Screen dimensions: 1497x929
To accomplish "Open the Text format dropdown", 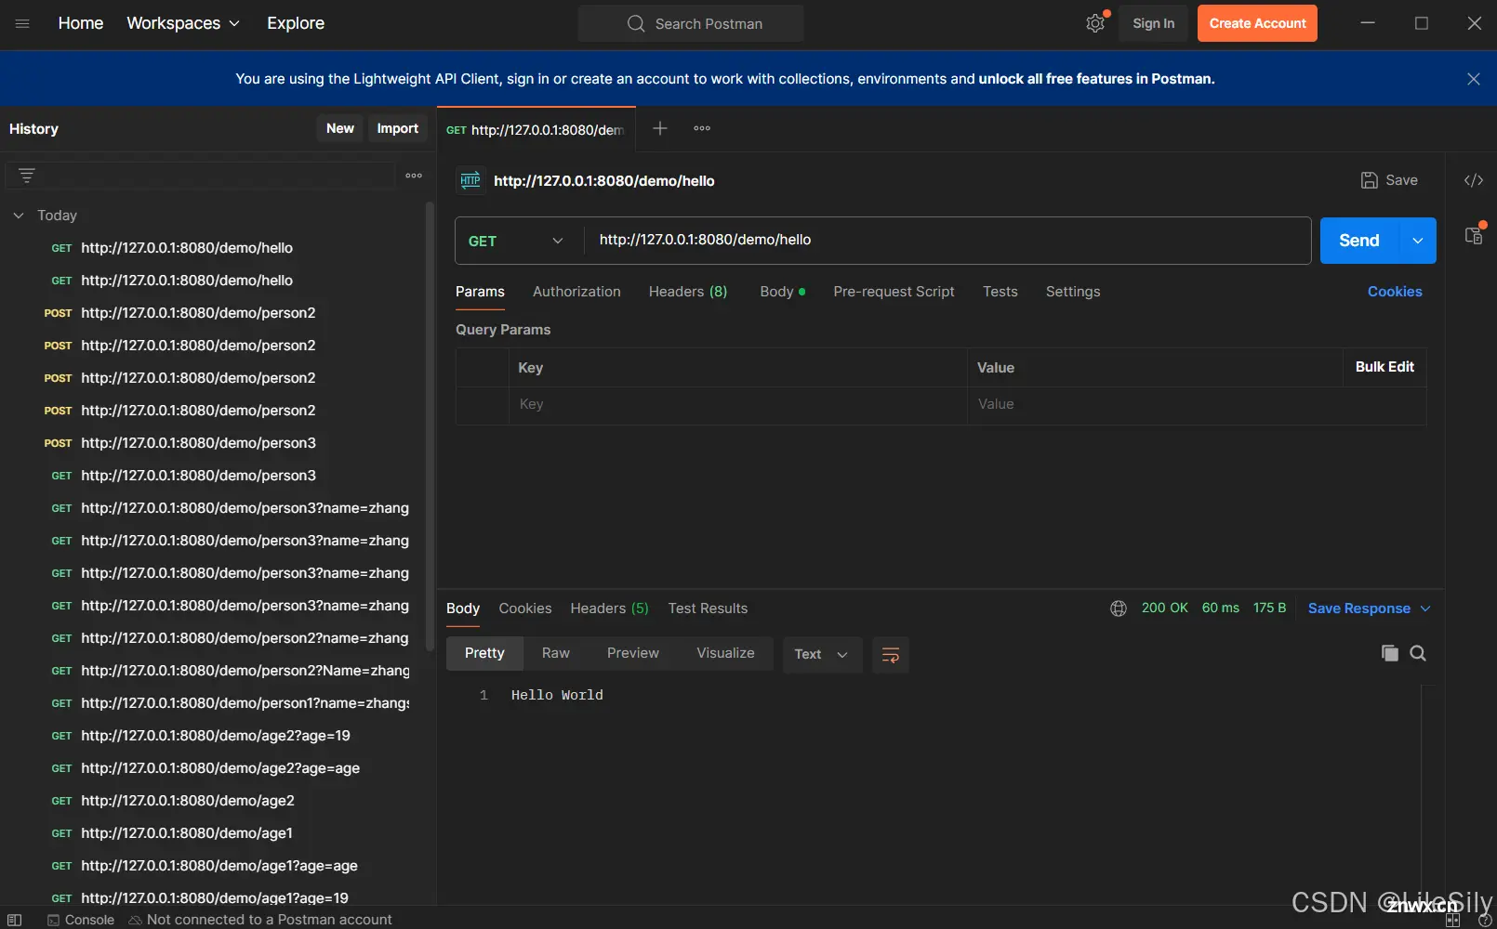I will 822,655.
